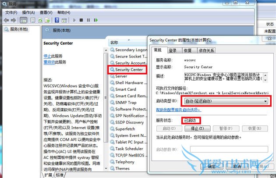
Task: Select the Tablet PC Input service row
Action: (128, 142)
